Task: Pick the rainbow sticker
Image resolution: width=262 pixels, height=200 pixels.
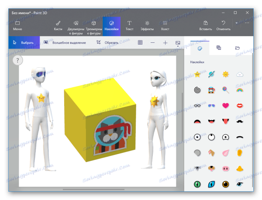Action: click(x=240, y=90)
